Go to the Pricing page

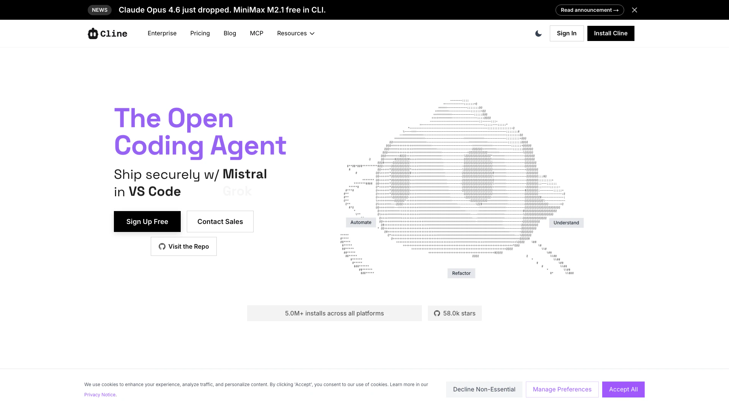[200, 33]
